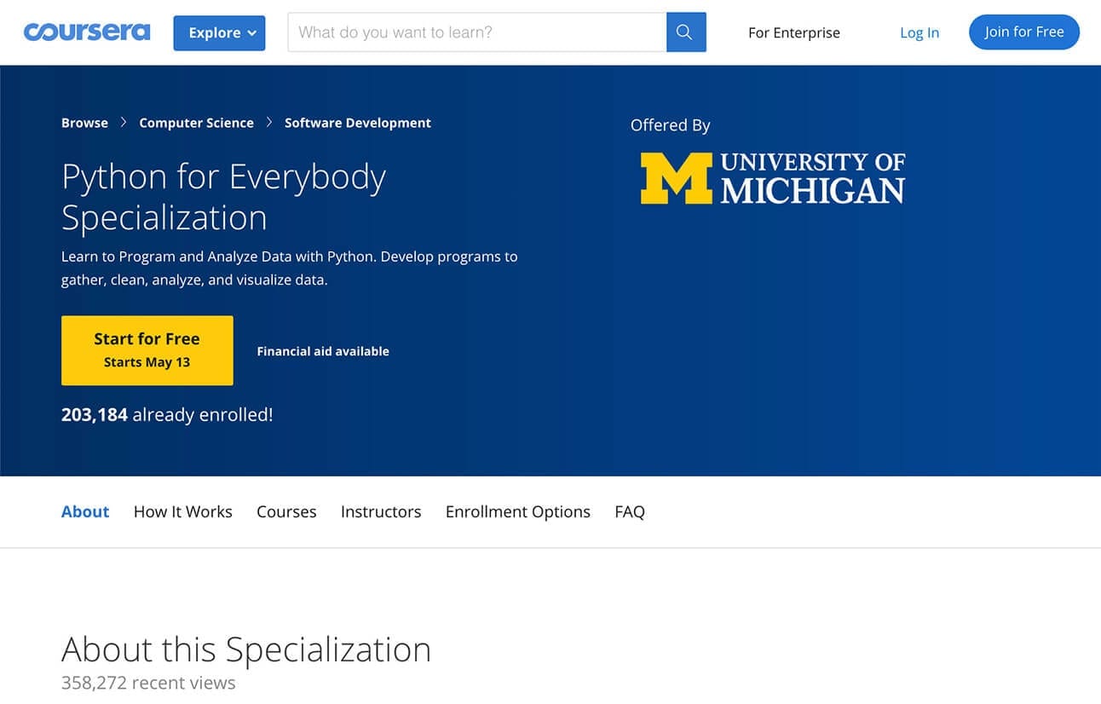1101x704 pixels.
Task: Click the '358,272 recent views' text
Action: point(148,683)
